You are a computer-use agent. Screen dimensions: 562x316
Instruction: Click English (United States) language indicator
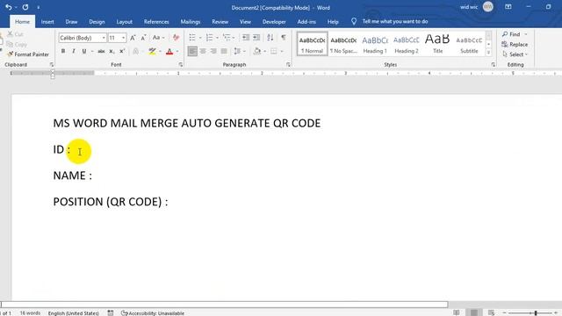74,313
